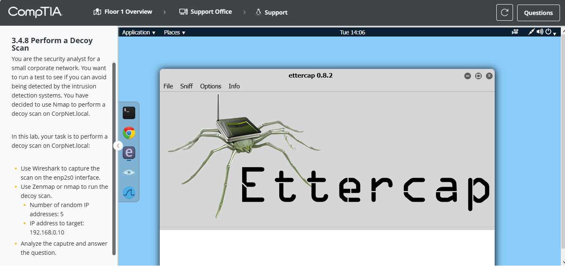The image size is (565, 266).
Task: Open Wireshark from the desktop dock
Action: click(x=129, y=192)
